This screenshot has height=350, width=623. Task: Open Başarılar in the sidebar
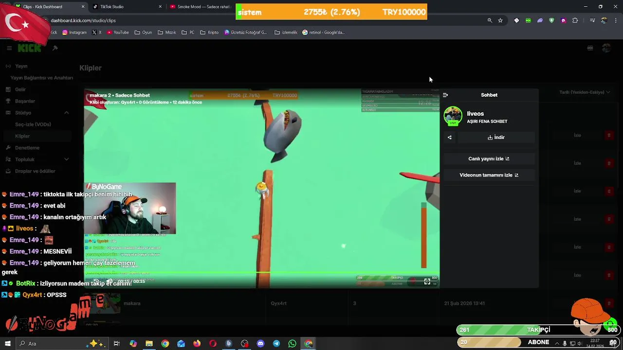pos(25,101)
